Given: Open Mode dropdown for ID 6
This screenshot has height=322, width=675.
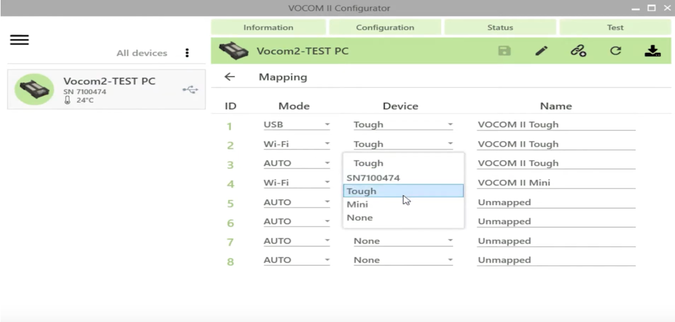Looking at the screenshot, I should pos(297,222).
